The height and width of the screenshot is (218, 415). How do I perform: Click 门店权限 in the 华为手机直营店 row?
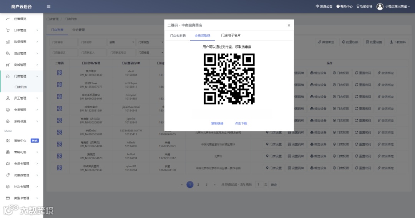click(x=341, y=97)
